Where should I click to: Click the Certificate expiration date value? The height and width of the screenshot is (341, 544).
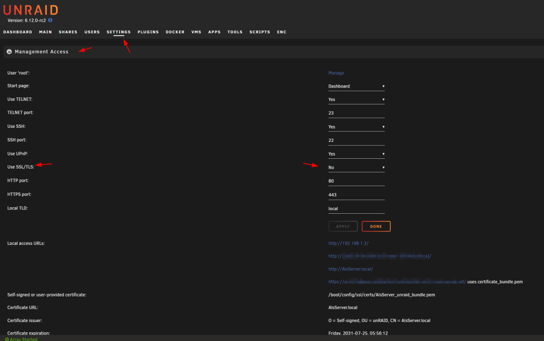tap(358, 333)
